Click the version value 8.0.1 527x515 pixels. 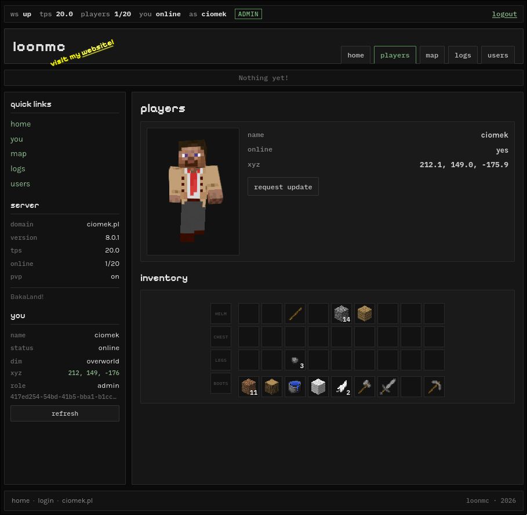coord(112,237)
